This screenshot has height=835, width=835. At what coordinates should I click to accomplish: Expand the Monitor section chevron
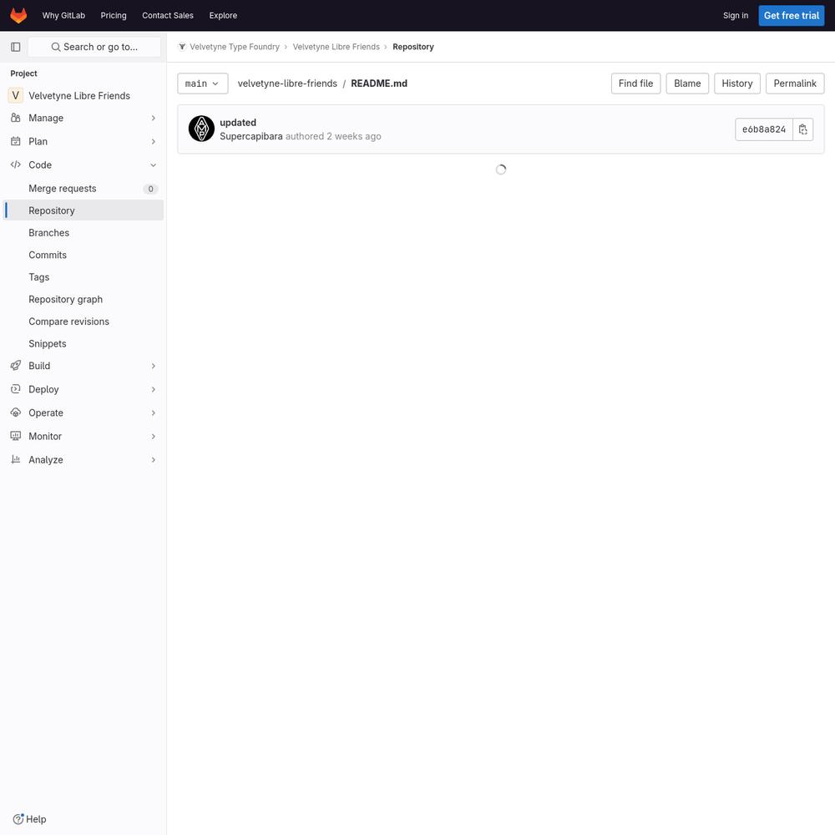(x=154, y=436)
